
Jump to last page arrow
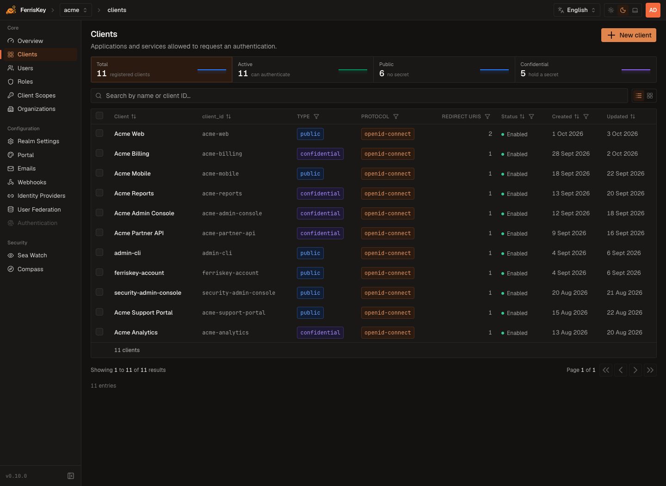[x=650, y=370]
